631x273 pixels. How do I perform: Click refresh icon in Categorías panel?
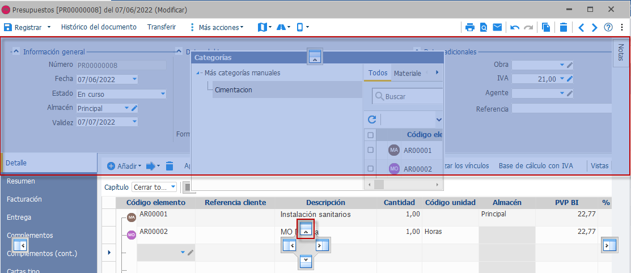372,120
